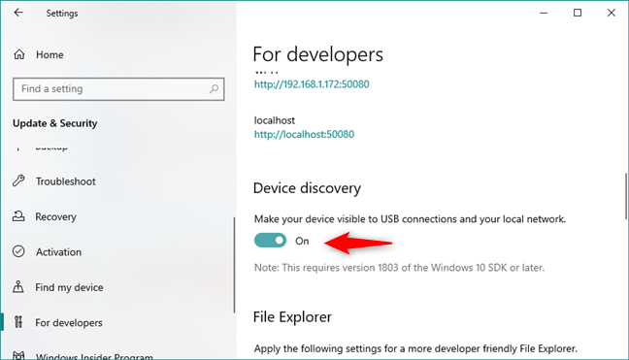
Task: Maximize the Settings window
Action: coord(578,13)
